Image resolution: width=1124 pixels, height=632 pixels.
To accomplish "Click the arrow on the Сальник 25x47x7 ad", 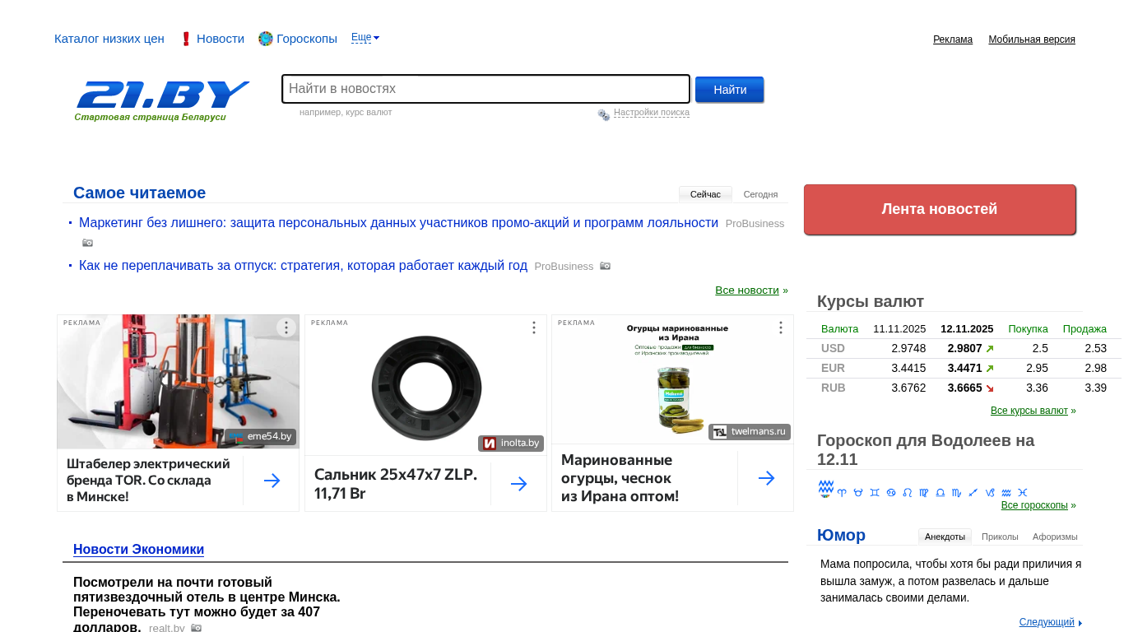I will click(518, 484).
